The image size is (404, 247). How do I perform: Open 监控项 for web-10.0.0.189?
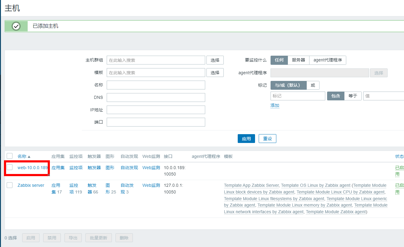[x=76, y=168]
